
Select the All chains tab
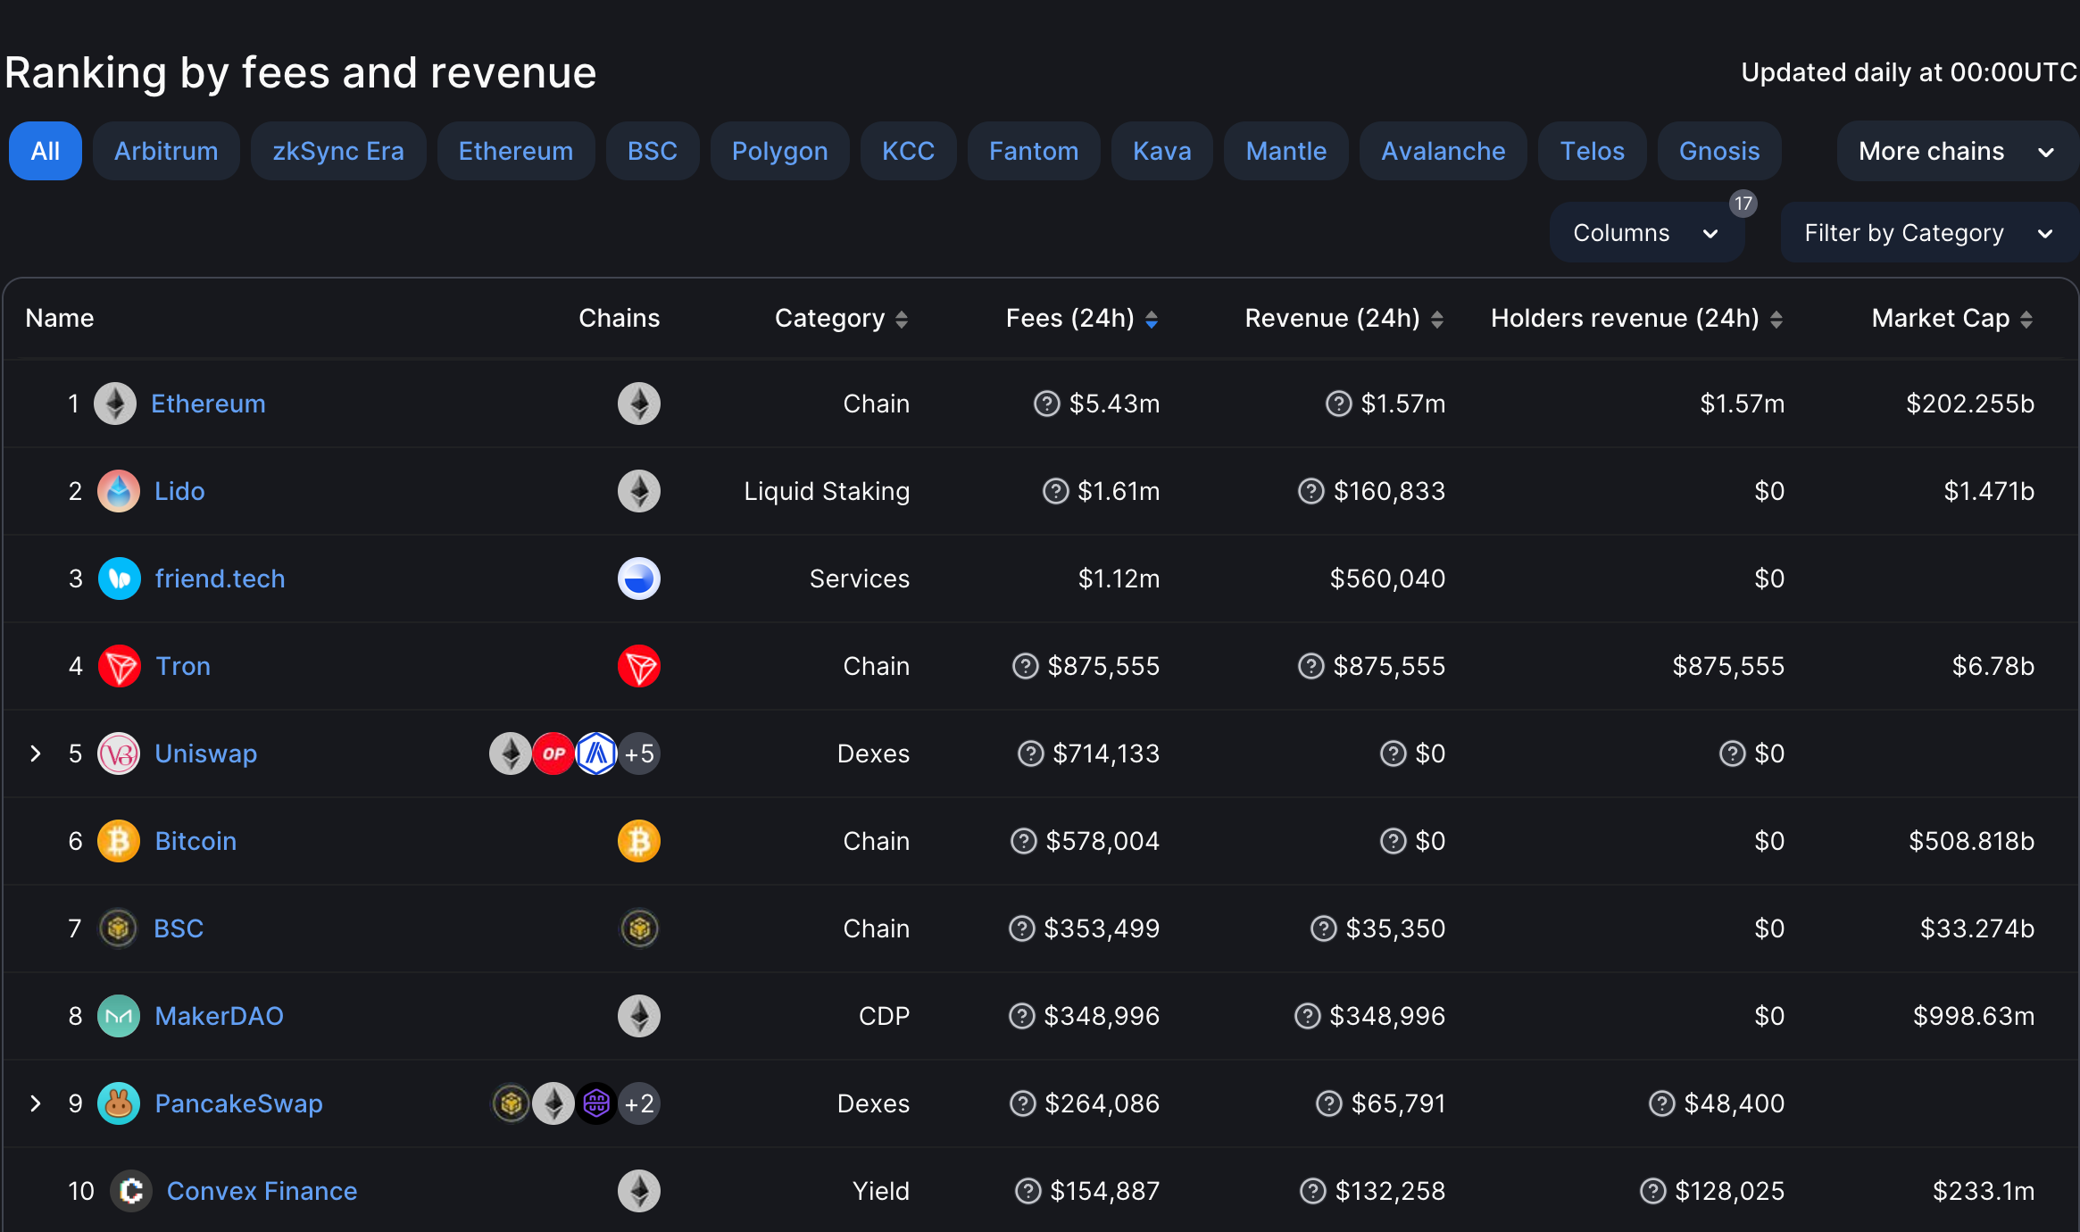pos(46,151)
